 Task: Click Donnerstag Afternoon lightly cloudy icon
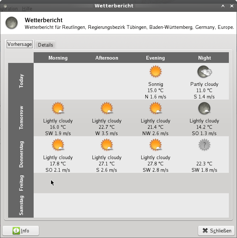coord(106,145)
